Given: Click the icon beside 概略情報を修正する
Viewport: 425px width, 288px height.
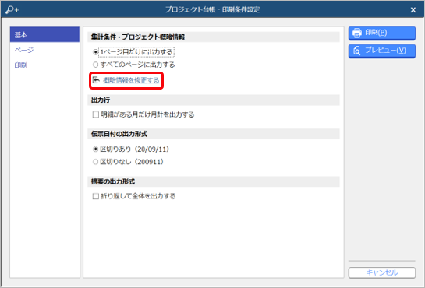Looking at the screenshot, I should 96,80.
